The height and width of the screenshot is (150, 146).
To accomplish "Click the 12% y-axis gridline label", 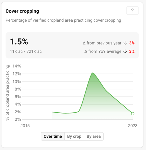I will (x=17, y=74).
